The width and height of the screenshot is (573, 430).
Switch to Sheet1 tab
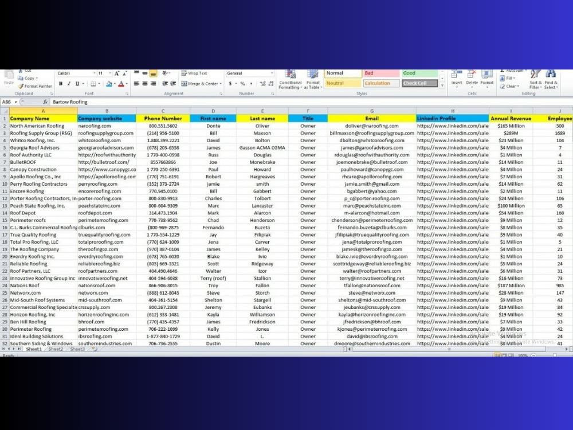pos(34,349)
